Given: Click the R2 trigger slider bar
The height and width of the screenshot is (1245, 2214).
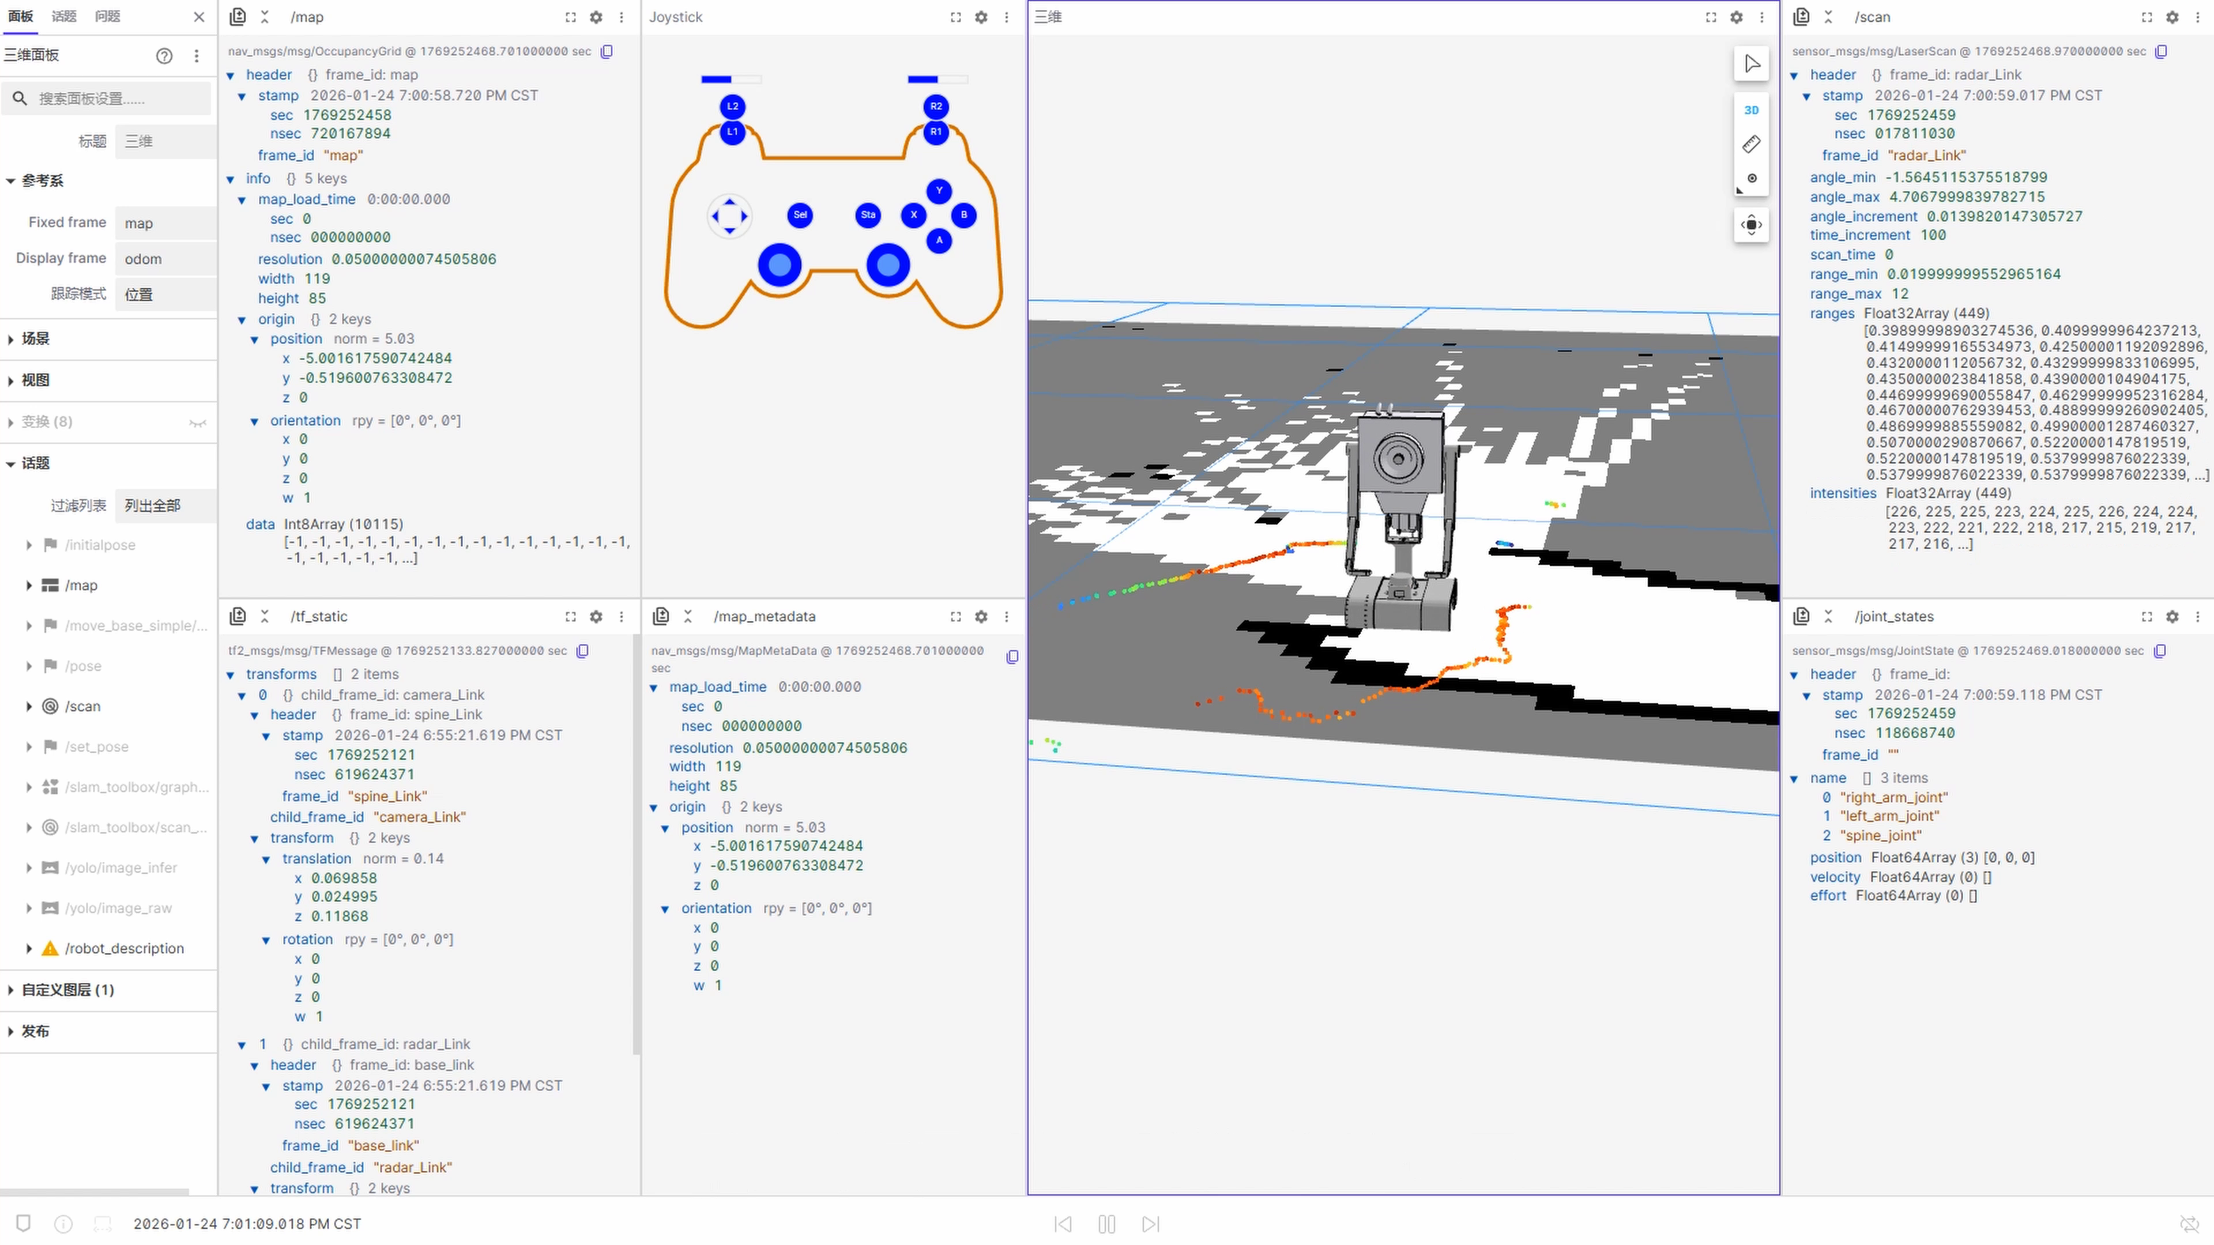Looking at the screenshot, I should (937, 79).
